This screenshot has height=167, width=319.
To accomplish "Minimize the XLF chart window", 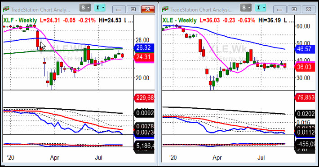I will point(119,9).
